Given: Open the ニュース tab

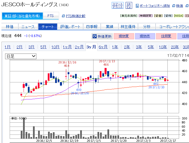Looking at the screenshot, I should (x=28, y=27).
